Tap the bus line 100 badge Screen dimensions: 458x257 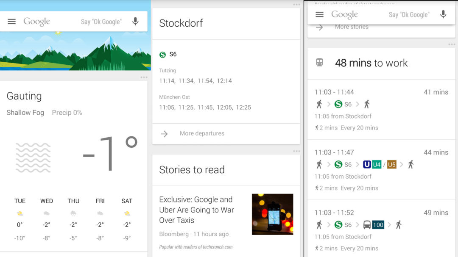point(378,225)
